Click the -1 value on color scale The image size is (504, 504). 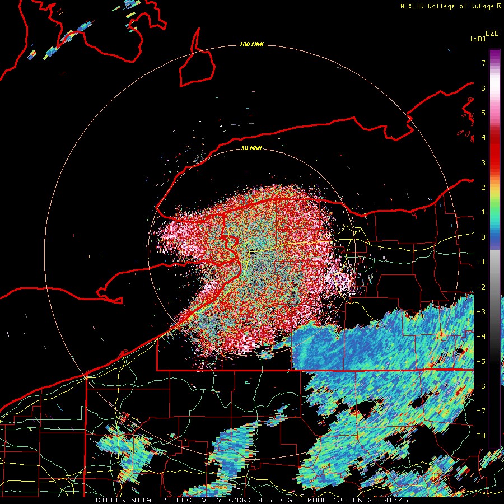tap(481, 262)
